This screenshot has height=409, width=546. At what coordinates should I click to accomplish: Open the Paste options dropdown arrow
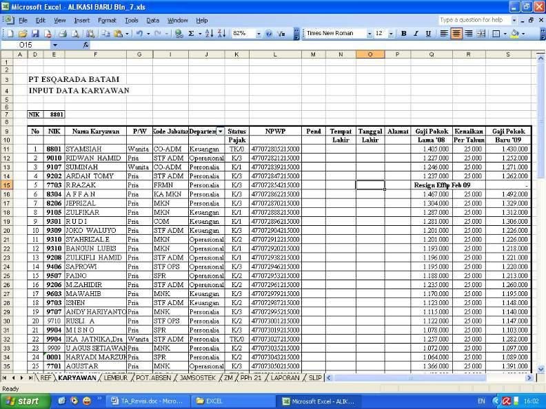[127, 34]
